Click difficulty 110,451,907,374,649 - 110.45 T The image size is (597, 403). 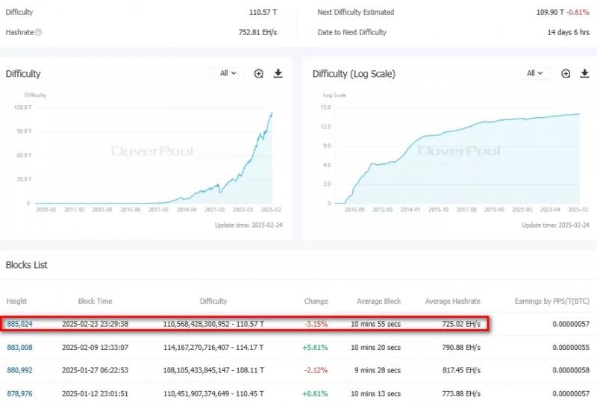(x=213, y=393)
